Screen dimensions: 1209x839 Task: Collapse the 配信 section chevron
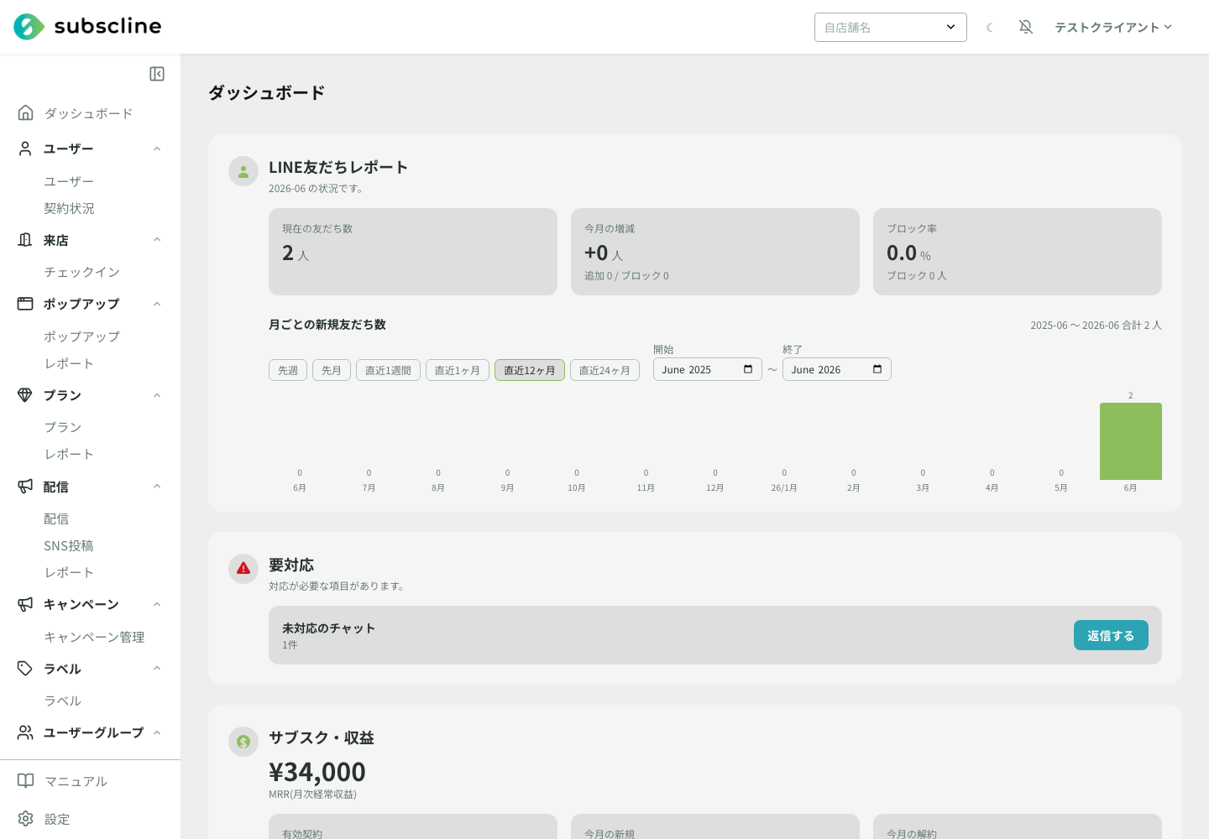pyautogui.click(x=157, y=487)
